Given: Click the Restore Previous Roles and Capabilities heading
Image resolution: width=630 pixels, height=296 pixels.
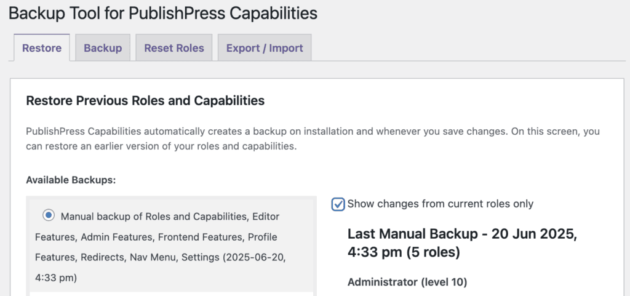Looking at the screenshot, I should click(x=145, y=100).
